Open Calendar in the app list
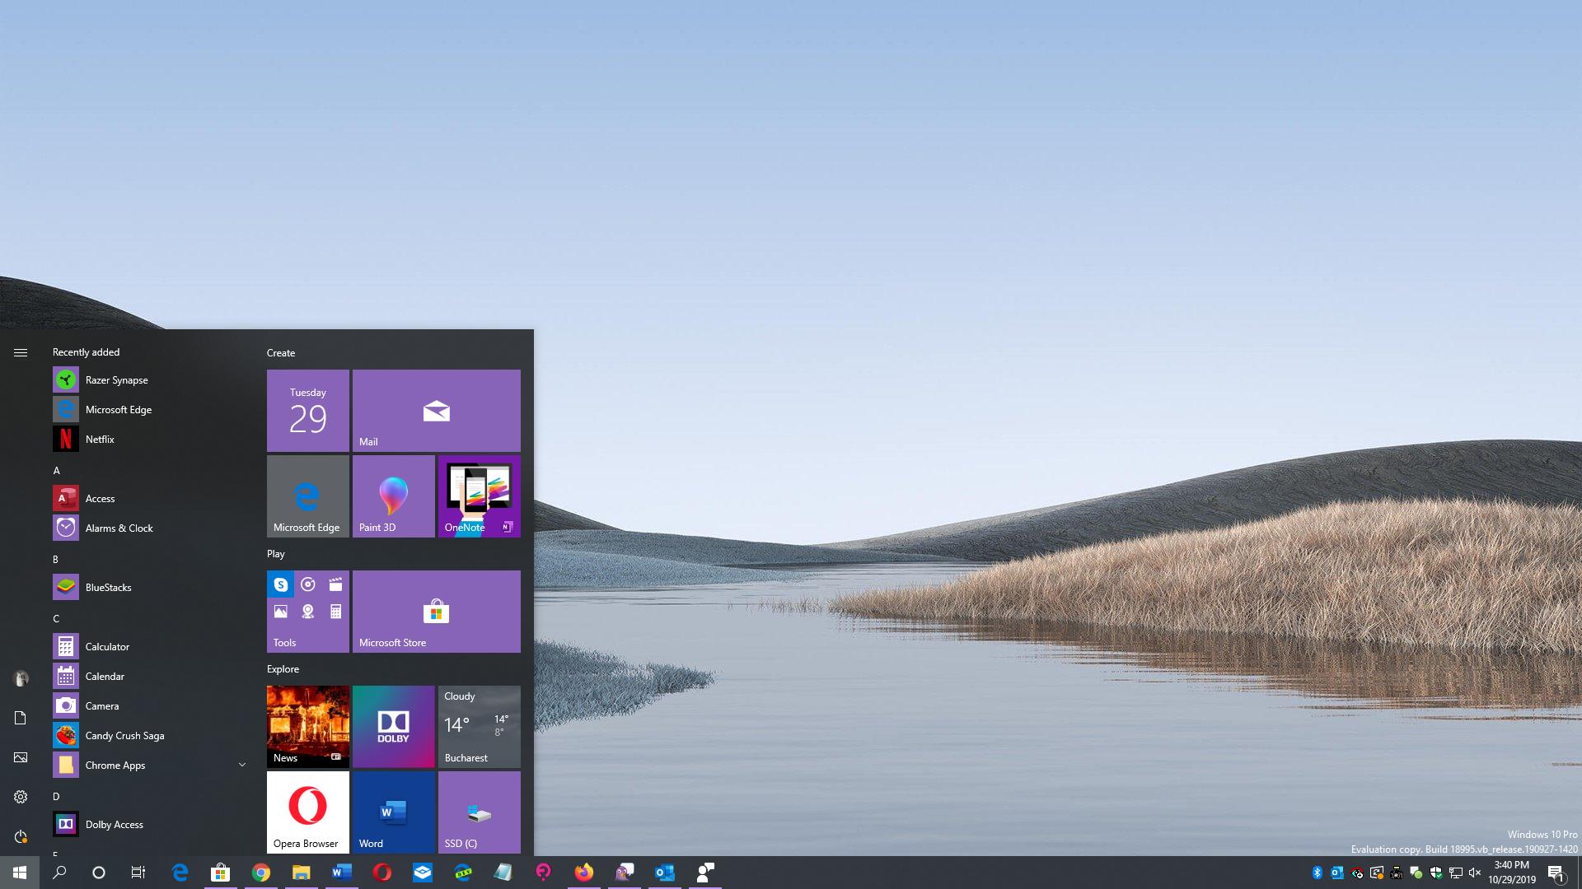This screenshot has height=889, width=1582. tap(148, 677)
